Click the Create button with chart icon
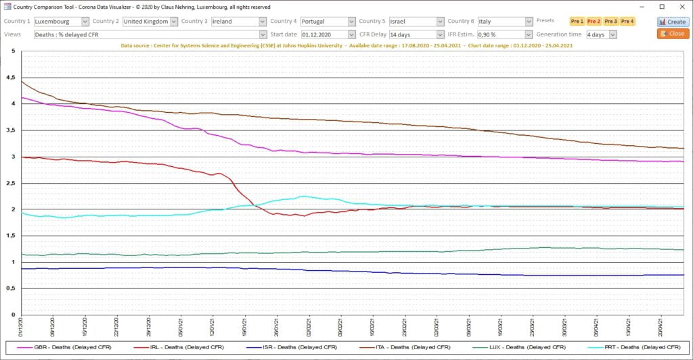The height and width of the screenshot is (360, 693). tap(672, 22)
